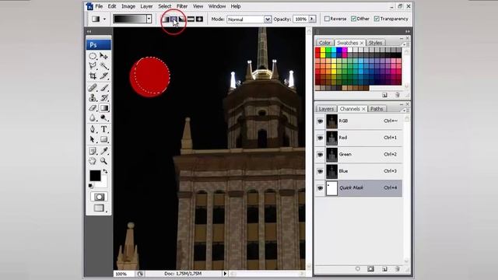Load channel as selection button

pyautogui.click(x=358, y=269)
